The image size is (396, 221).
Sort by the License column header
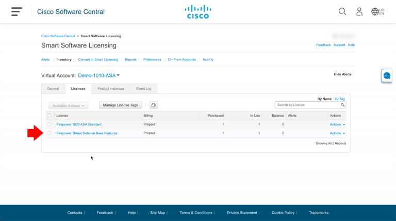62,116
